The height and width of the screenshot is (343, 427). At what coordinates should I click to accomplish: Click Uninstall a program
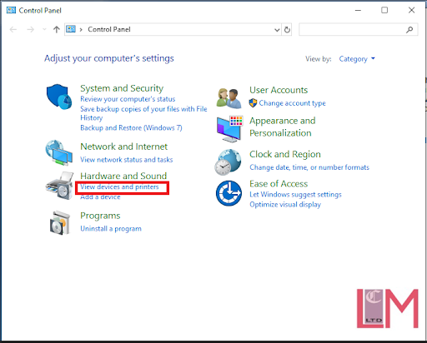(x=111, y=229)
